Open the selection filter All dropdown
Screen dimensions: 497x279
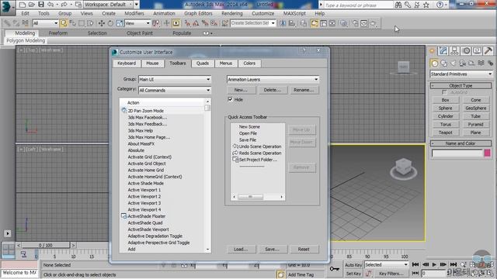point(45,23)
